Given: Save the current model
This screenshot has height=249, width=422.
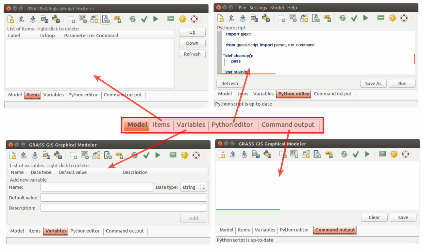Looking at the screenshot, I should coord(32,19).
